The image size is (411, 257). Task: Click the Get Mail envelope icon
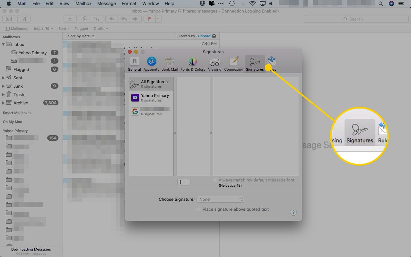click(x=9, y=19)
